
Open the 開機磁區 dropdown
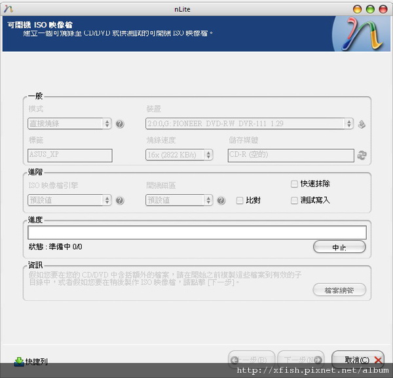tap(179, 200)
